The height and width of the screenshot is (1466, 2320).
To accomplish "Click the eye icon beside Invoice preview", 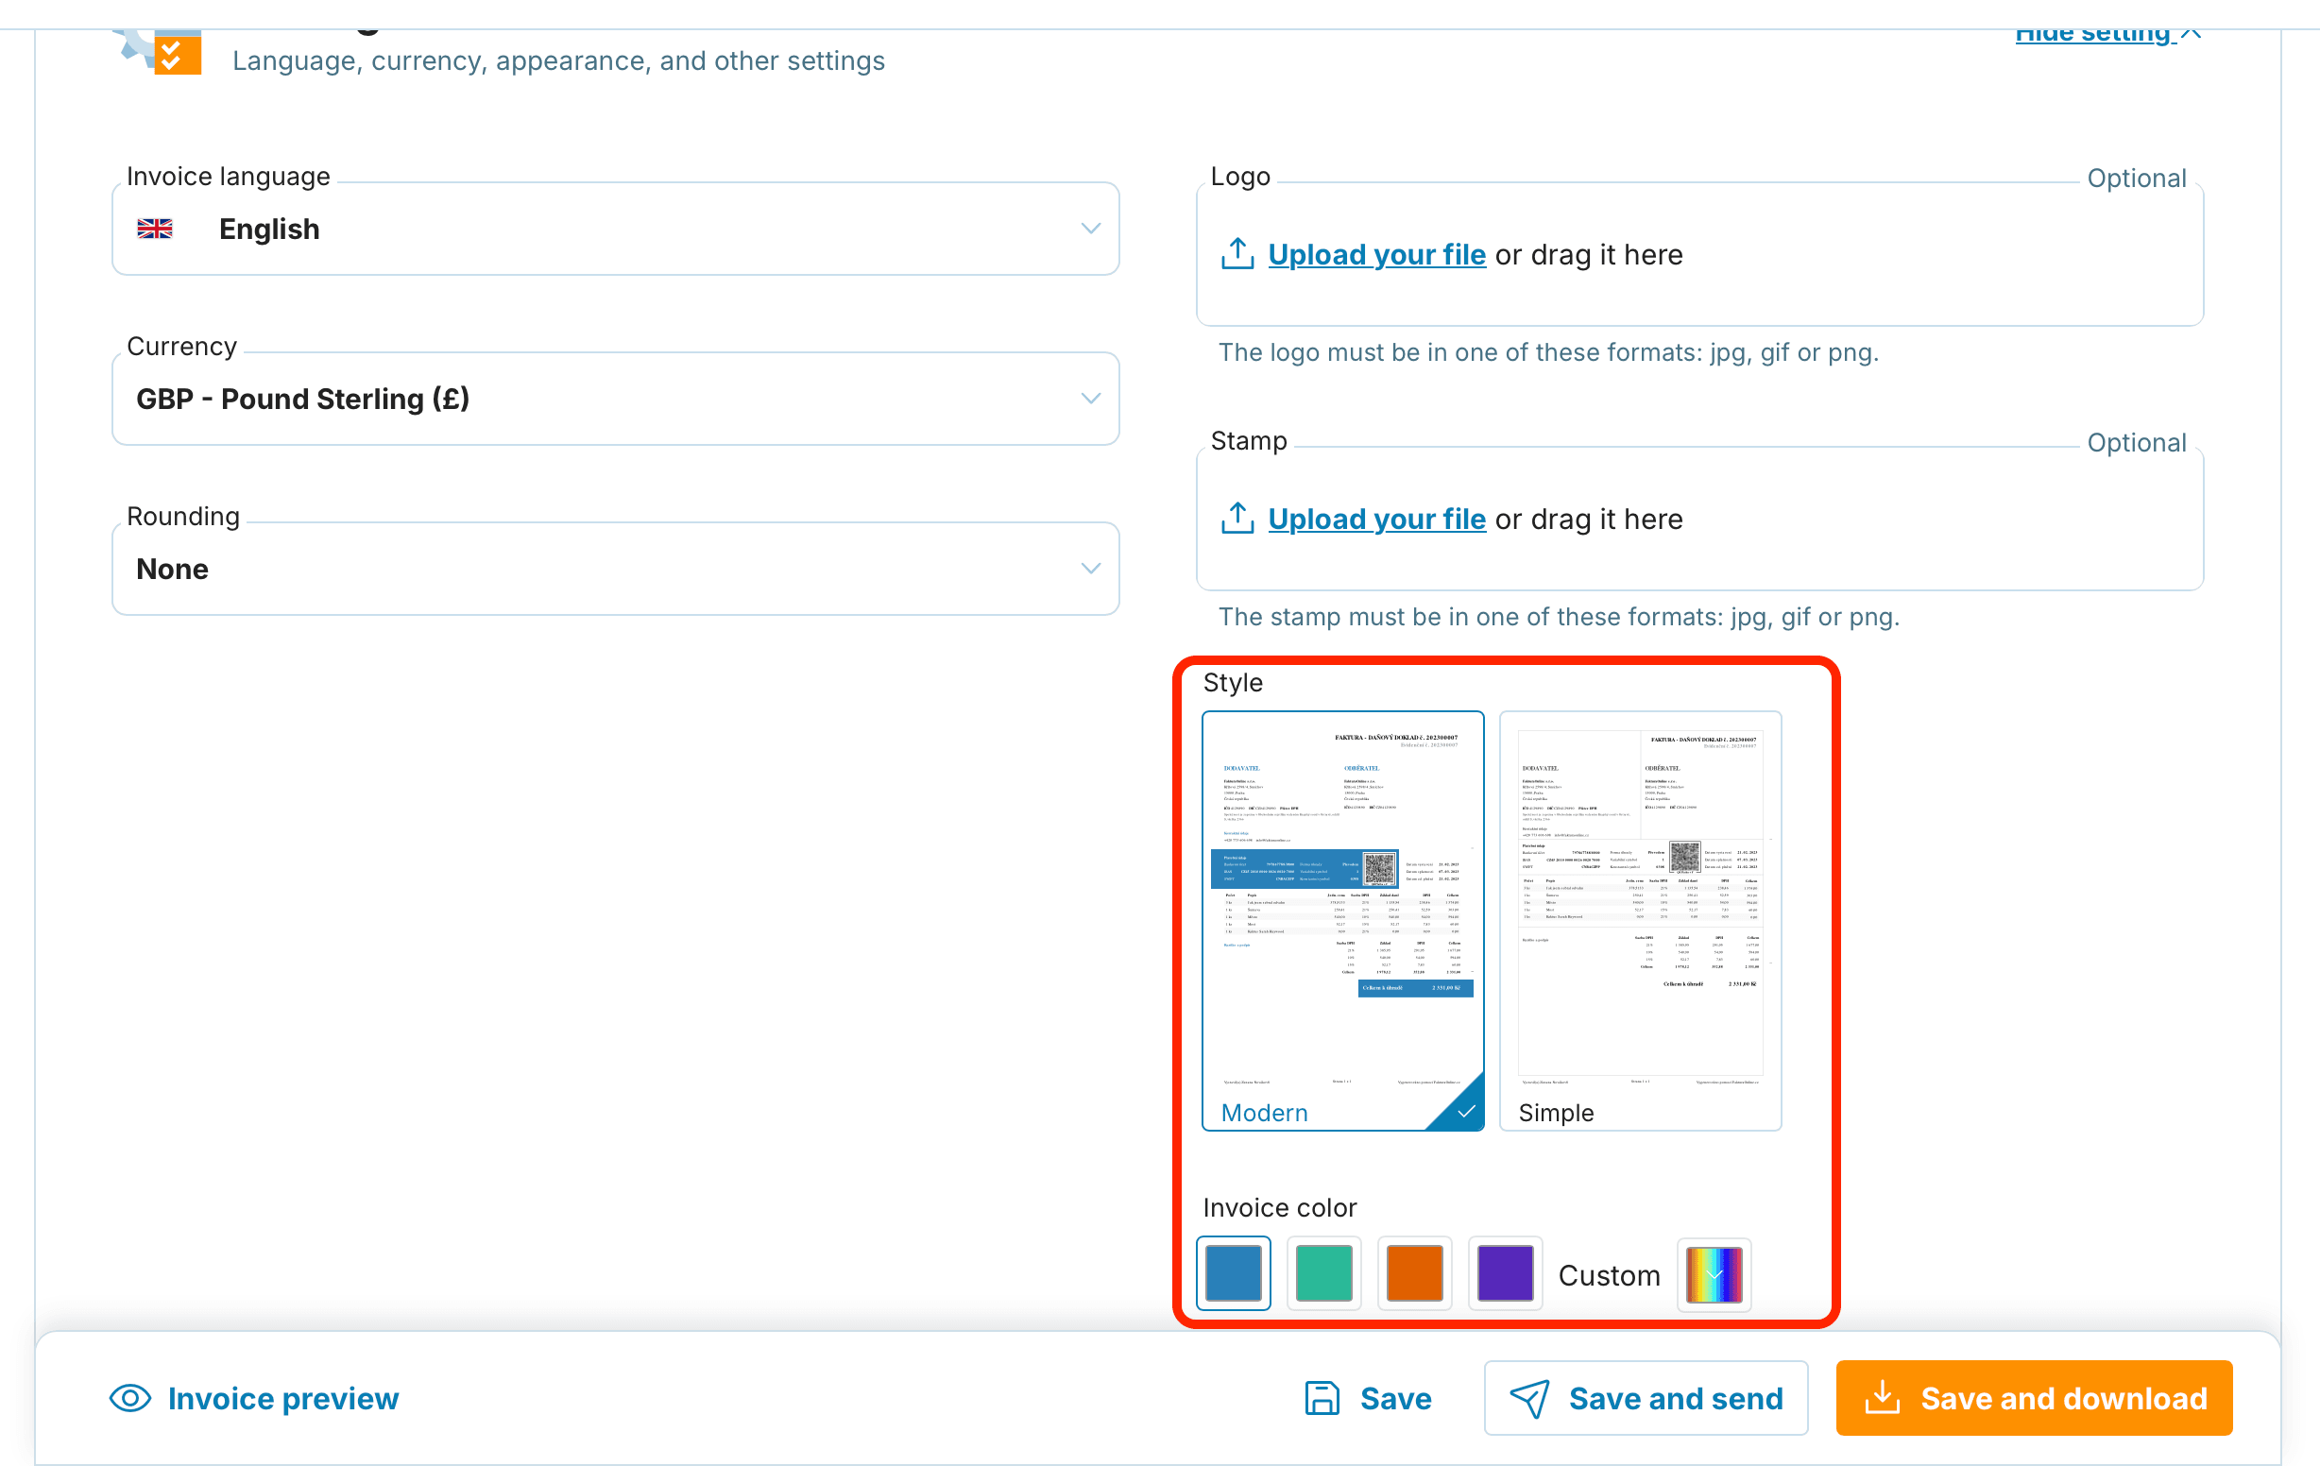I will (130, 1399).
